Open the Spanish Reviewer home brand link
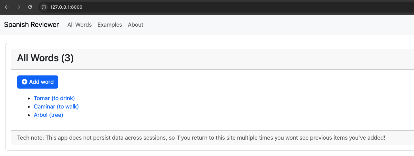The width and height of the screenshot is (414, 156). (x=31, y=25)
